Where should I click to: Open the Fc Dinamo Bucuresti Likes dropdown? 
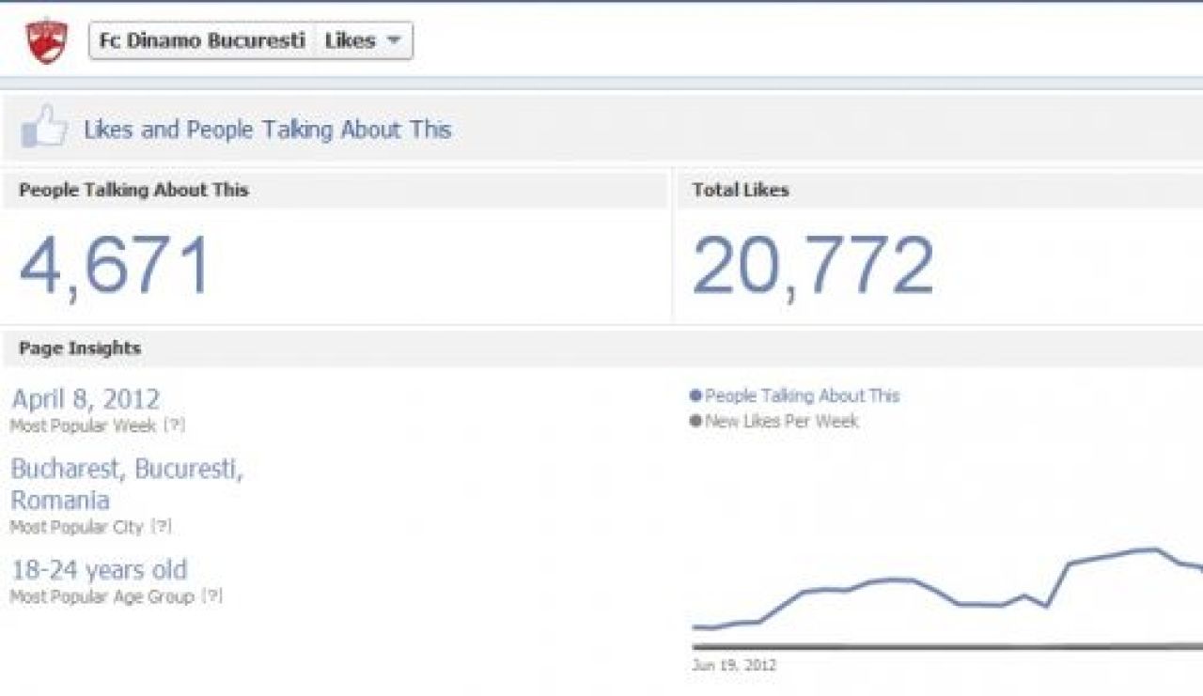click(251, 41)
